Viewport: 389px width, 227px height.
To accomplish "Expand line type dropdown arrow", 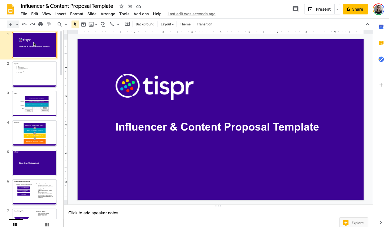I will [x=118, y=25].
